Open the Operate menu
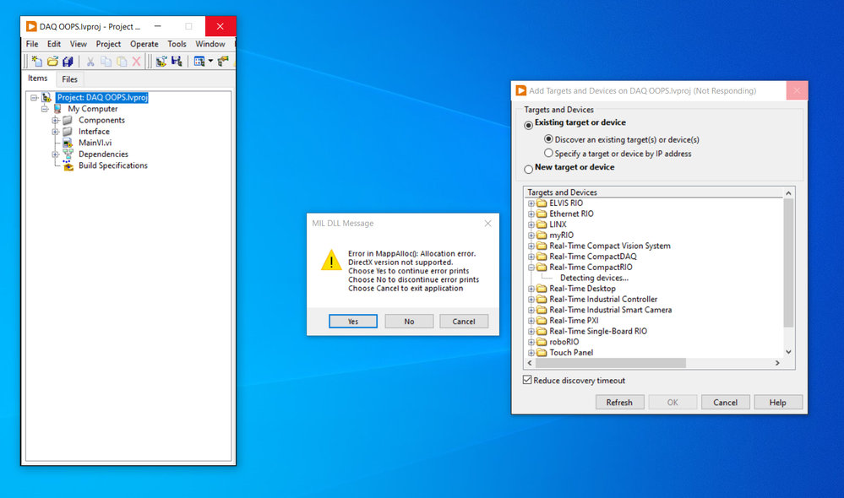The height and width of the screenshot is (498, 844). click(144, 44)
